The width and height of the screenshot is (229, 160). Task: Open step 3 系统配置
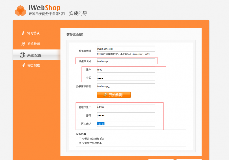pos(37,55)
